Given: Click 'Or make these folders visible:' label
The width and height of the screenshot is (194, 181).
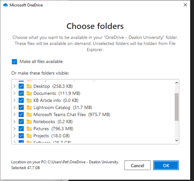Looking at the screenshot, I should pos(40,73).
